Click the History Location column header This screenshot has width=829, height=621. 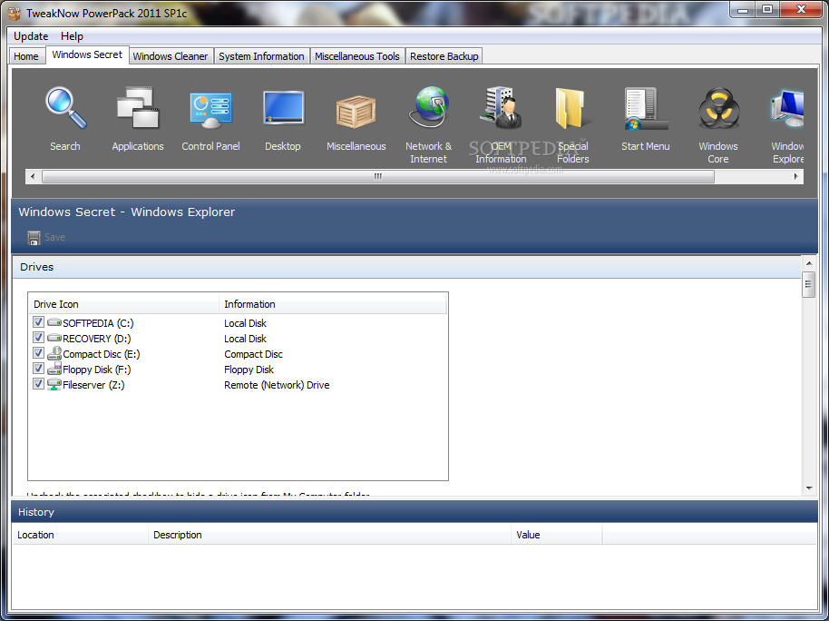(80, 535)
